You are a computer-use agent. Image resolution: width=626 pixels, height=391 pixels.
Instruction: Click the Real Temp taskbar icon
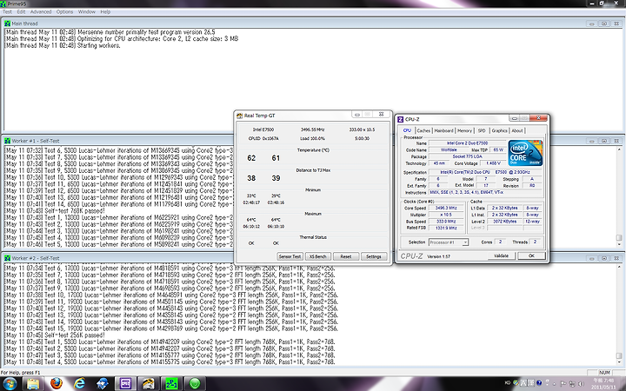(x=149, y=384)
